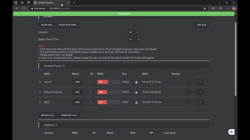Reload the page with browser refresh icon
The width and height of the screenshot is (250, 140).
[x=24, y=8]
